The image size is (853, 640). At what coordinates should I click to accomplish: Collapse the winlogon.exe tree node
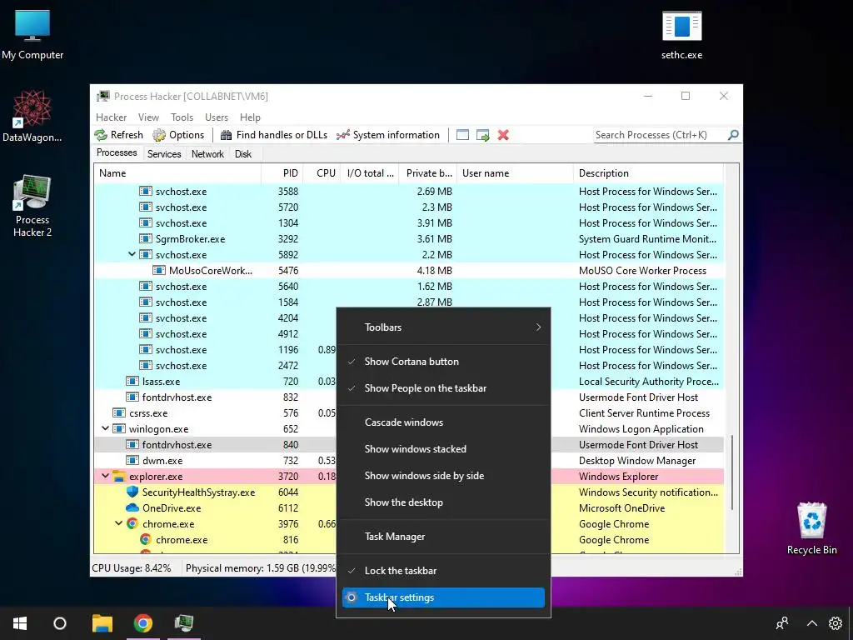pyautogui.click(x=105, y=429)
